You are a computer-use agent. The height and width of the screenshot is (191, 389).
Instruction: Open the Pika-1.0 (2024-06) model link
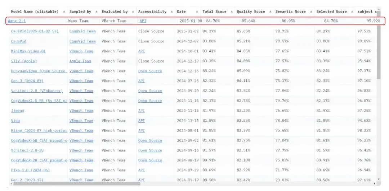pyautogui.click(x=30, y=170)
